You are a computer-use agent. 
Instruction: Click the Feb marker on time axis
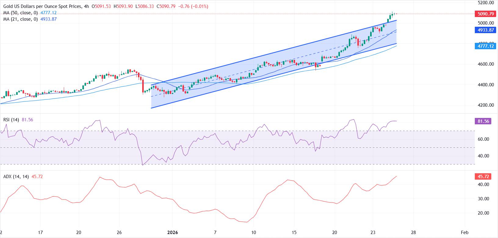click(464, 233)
